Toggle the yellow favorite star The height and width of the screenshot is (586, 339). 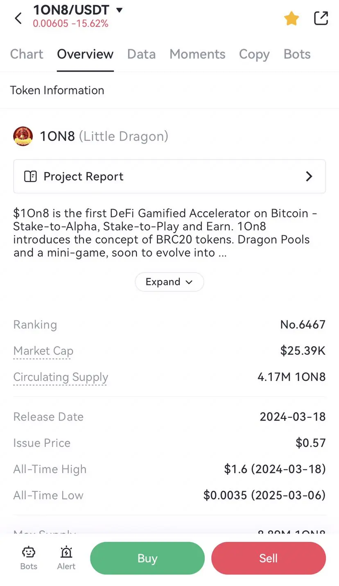(292, 18)
